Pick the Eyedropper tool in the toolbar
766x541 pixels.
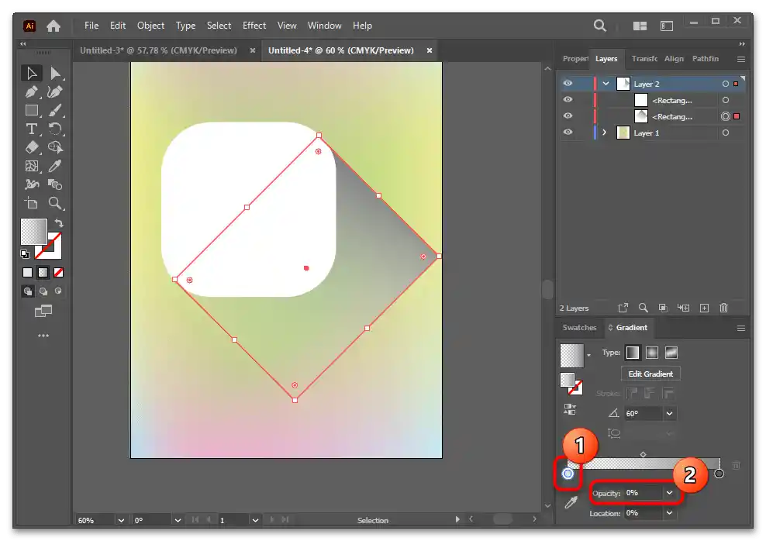point(55,166)
